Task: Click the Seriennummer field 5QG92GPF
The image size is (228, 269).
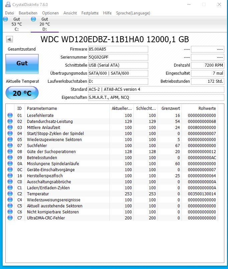Action: (118, 57)
